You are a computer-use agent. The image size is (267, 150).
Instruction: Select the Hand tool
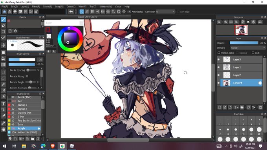pos(3,129)
